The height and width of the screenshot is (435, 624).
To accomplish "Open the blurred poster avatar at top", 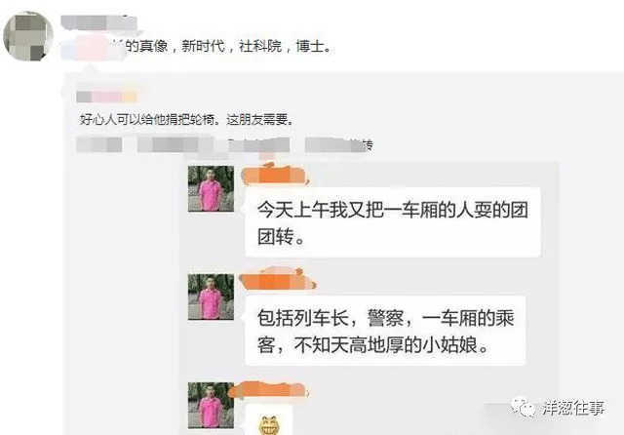I will 28,36.
